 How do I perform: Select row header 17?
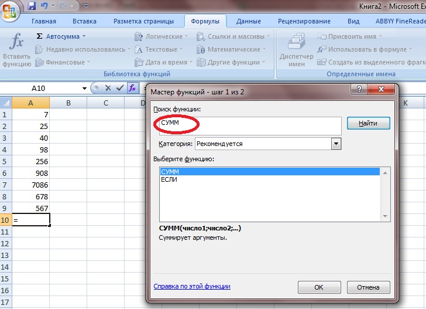[6, 302]
